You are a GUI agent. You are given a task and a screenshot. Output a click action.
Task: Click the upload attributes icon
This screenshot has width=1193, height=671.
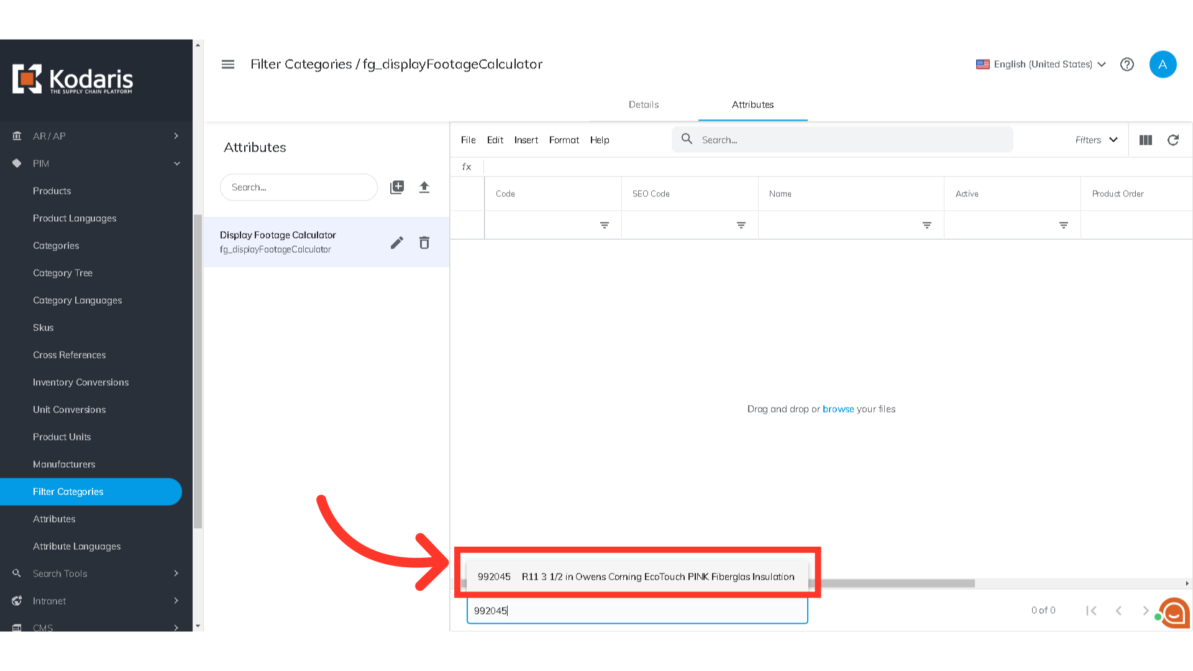(424, 187)
